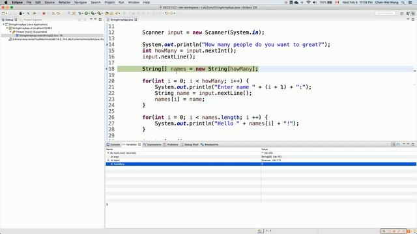This screenshot has height=234, width=417.
Task: Click the green Run launch icon
Action: point(86,13)
